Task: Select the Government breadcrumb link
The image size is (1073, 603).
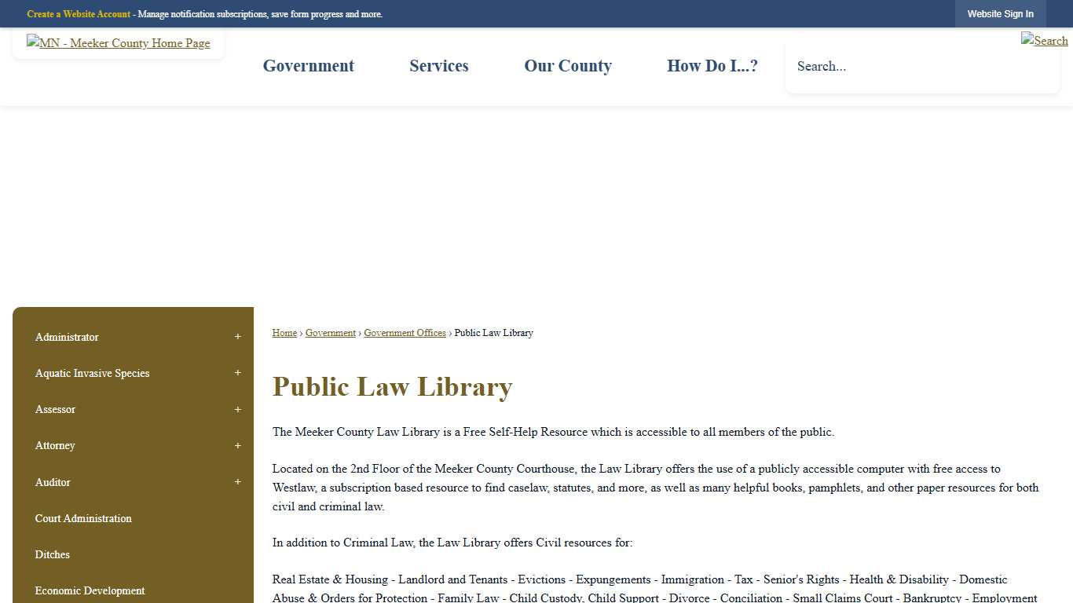Action: (x=330, y=333)
